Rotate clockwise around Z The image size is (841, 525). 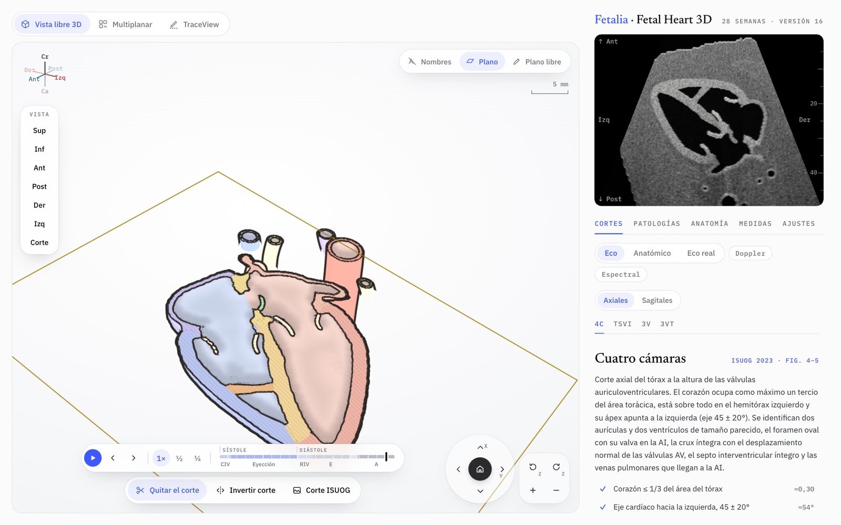click(556, 467)
